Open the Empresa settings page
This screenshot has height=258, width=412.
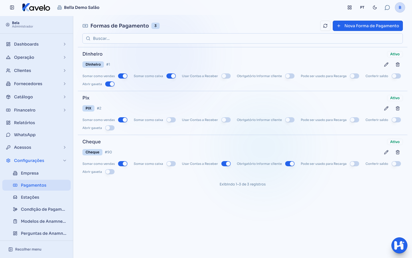pos(37,173)
